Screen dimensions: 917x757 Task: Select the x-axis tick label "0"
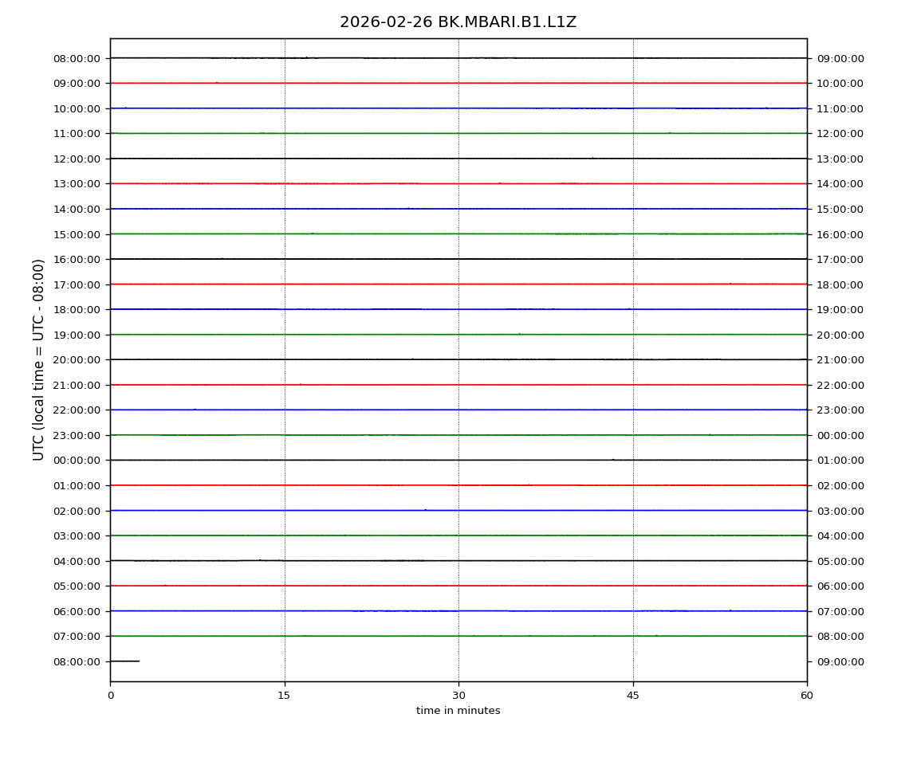pyautogui.click(x=110, y=696)
